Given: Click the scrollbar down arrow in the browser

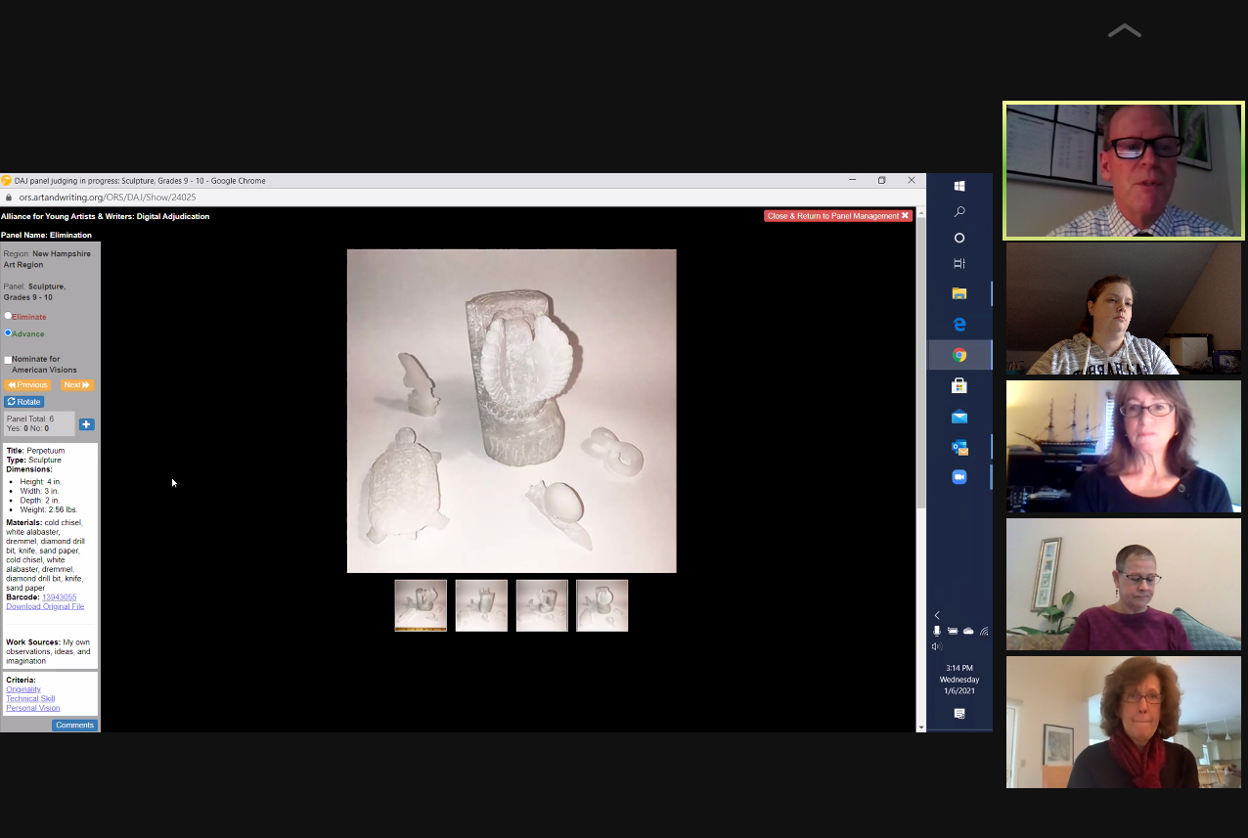Looking at the screenshot, I should coord(920,727).
